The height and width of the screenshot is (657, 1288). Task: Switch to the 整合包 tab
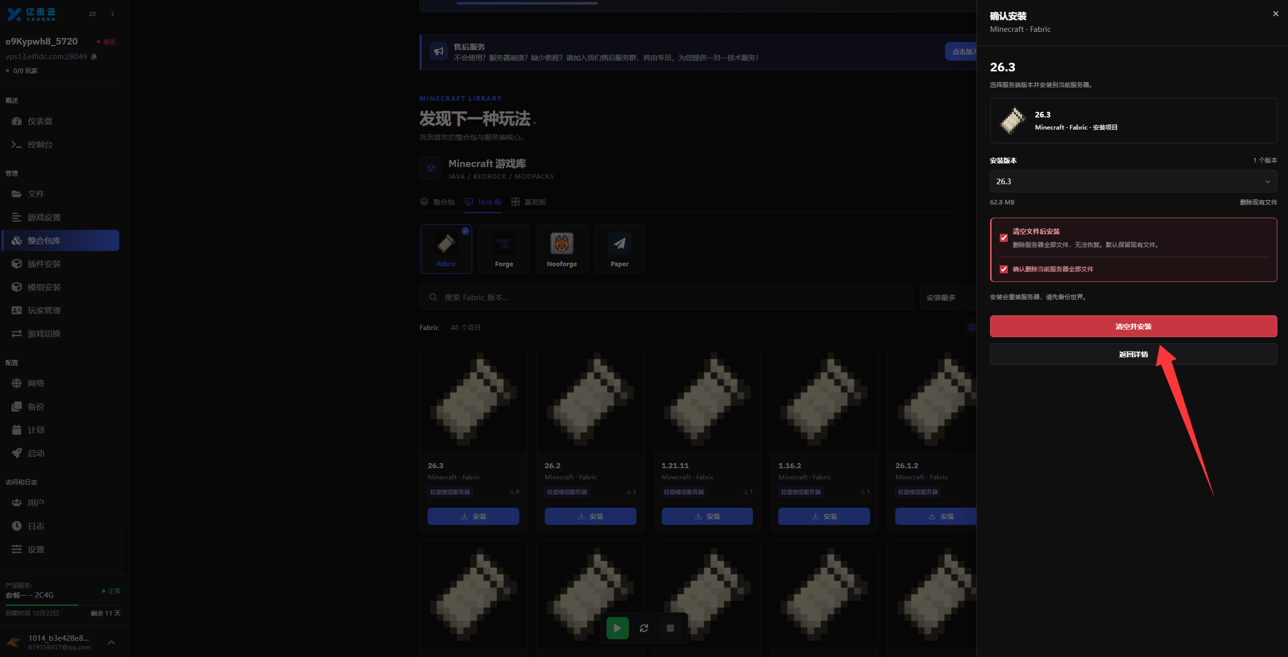click(437, 202)
